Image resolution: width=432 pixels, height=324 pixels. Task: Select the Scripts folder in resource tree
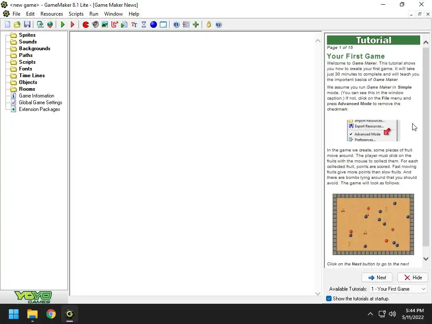pyautogui.click(x=27, y=62)
